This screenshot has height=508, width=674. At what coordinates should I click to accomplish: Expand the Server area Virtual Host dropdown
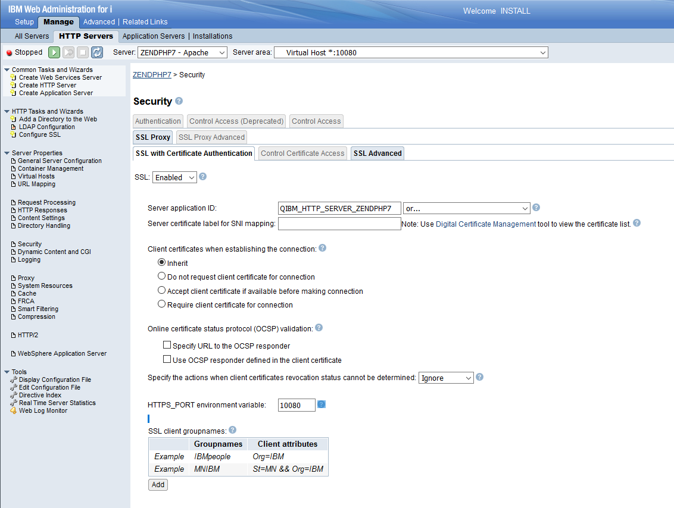click(x=411, y=52)
